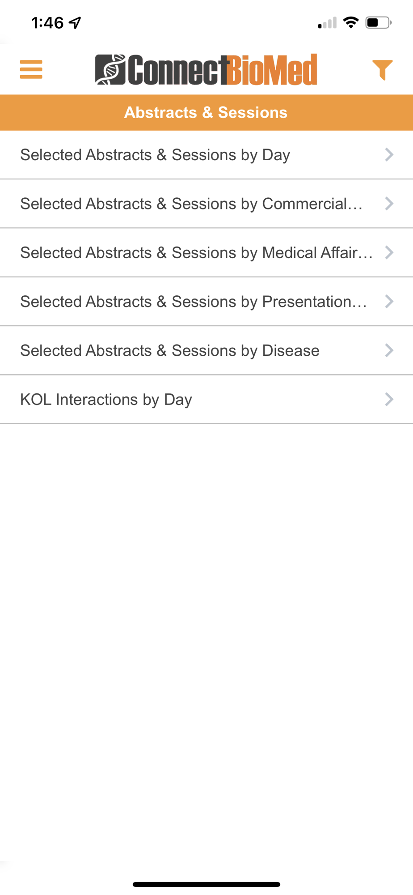Tap the Wi-Fi status icon
The height and width of the screenshot is (895, 413).
(x=351, y=22)
